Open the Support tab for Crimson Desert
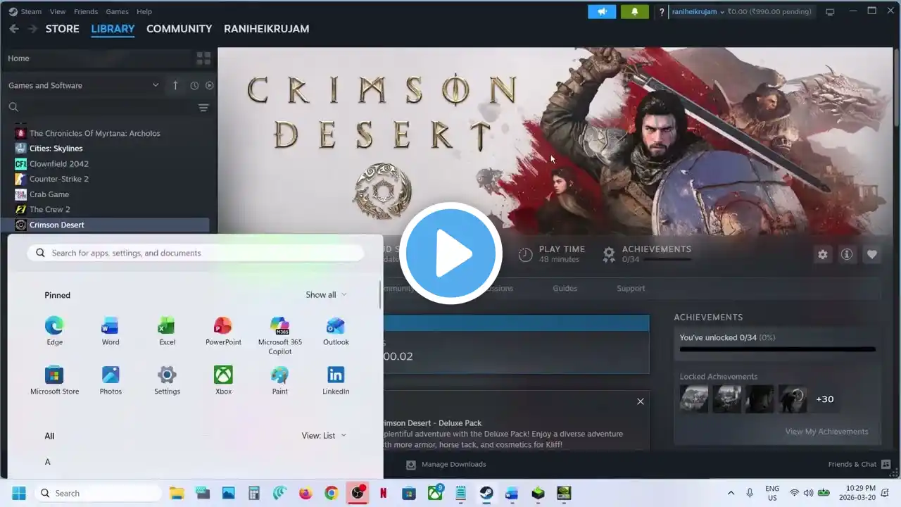 [x=631, y=288]
